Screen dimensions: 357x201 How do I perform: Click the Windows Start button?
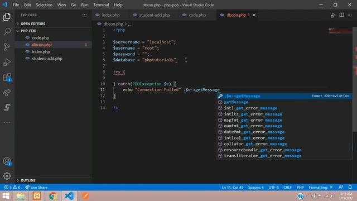click(x=6, y=196)
